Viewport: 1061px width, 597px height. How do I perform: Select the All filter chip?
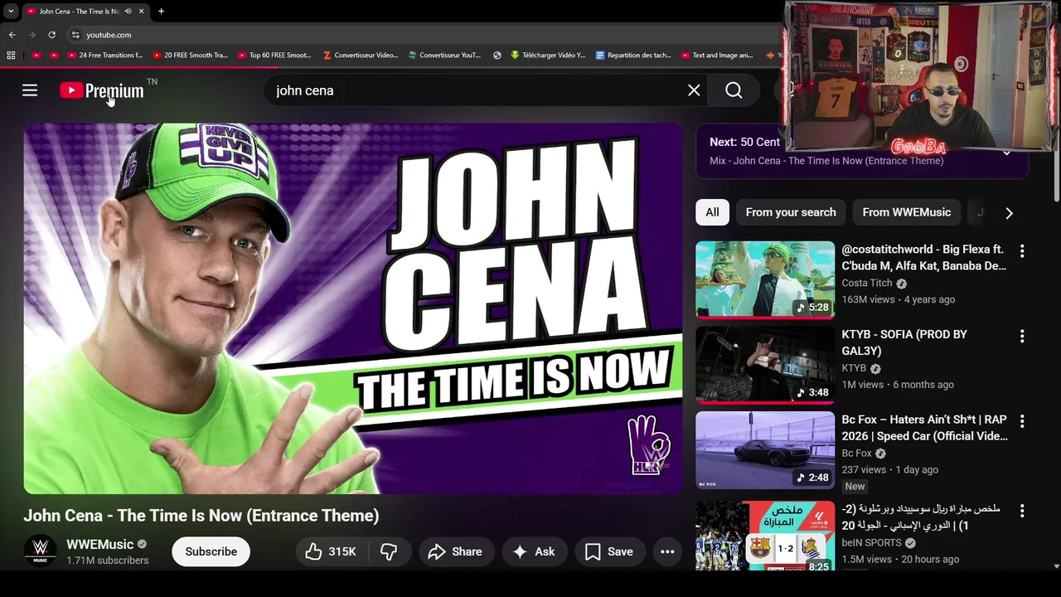click(712, 212)
